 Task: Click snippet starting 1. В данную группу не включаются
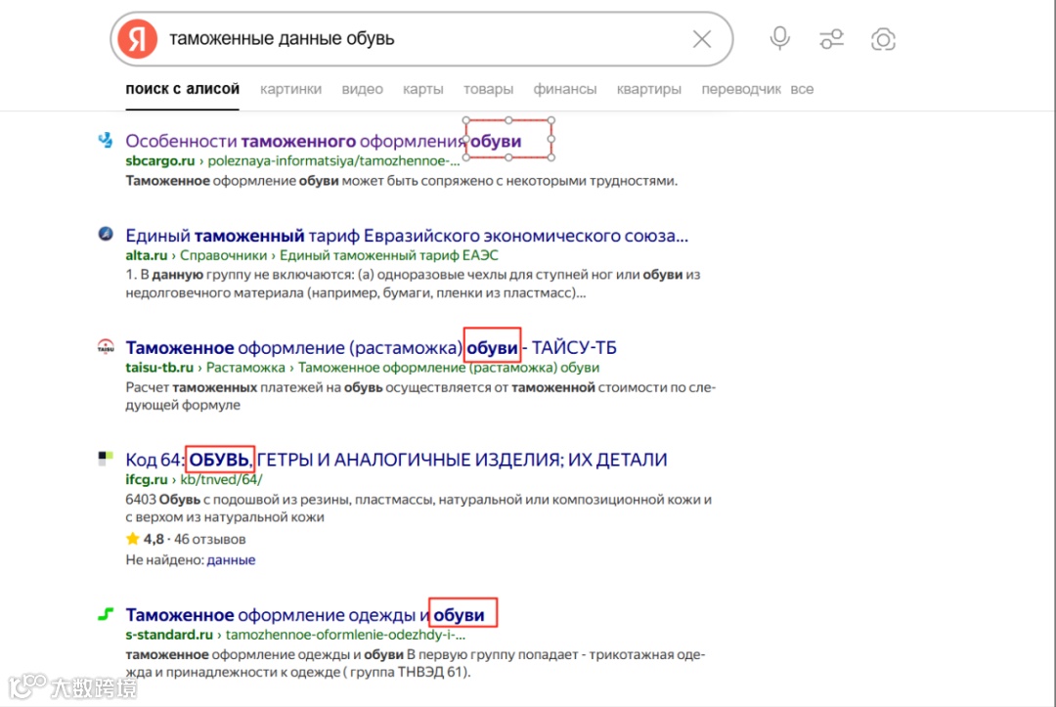click(413, 284)
